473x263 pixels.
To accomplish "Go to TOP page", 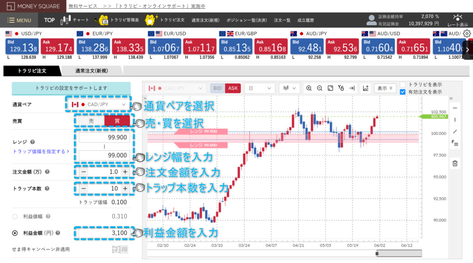I will click(49, 20).
